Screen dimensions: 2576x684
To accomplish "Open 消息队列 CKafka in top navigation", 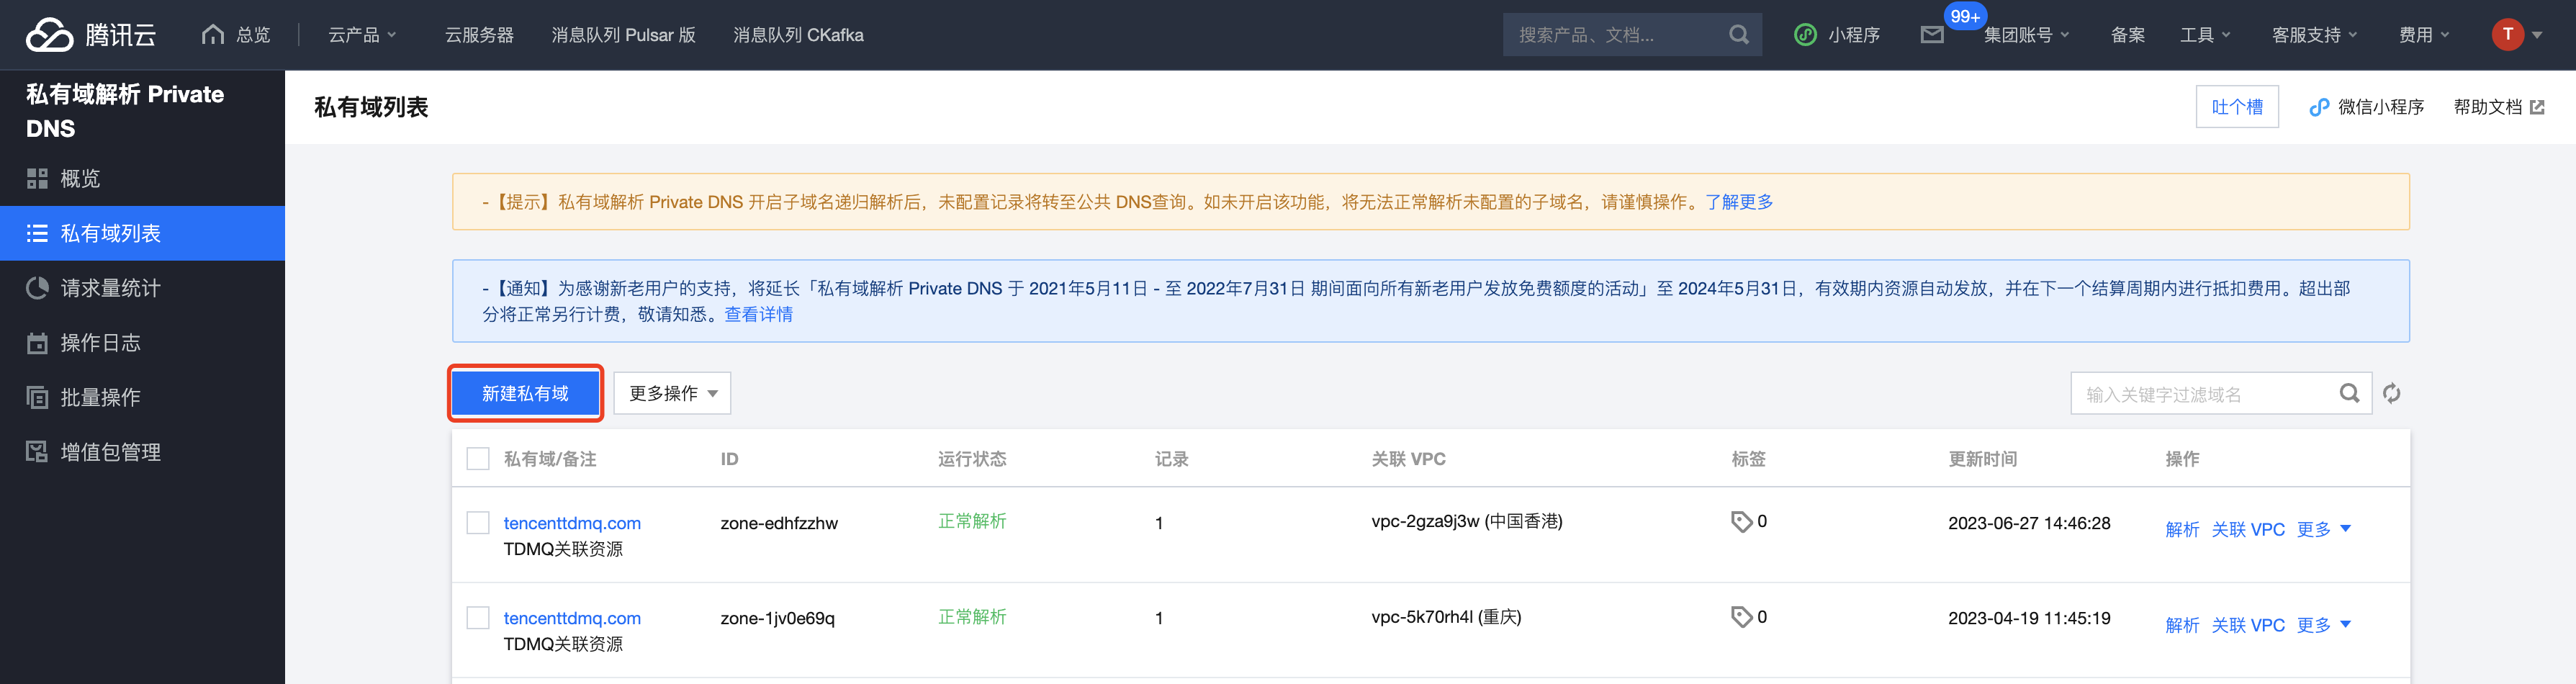I will pyautogui.click(x=798, y=35).
